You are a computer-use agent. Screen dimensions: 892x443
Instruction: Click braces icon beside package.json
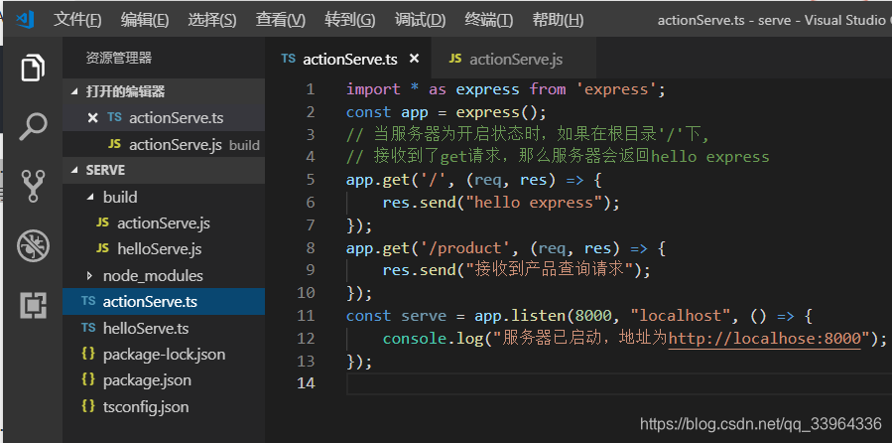tap(88, 379)
